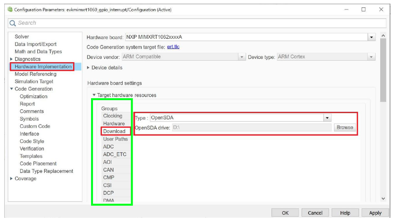Open Templates settings
The width and height of the screenshot is (395, 221).
31,156
